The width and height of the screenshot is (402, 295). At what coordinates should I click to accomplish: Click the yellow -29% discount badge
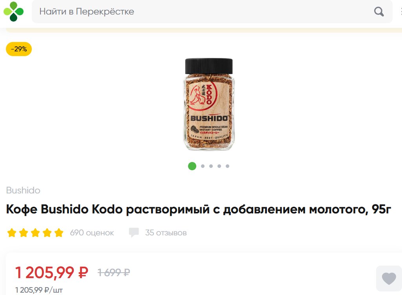[x=19, y=49]
